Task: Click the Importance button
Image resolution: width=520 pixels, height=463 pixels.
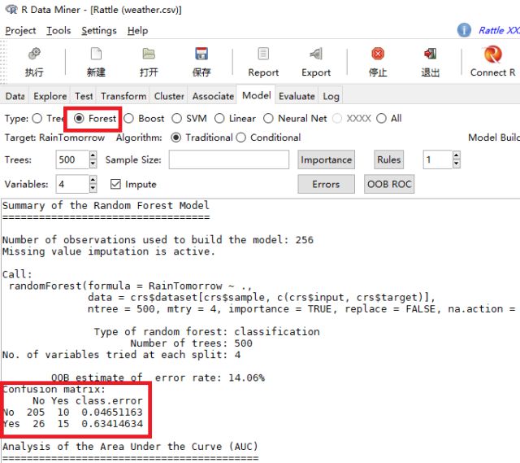Action: point(326,159)
